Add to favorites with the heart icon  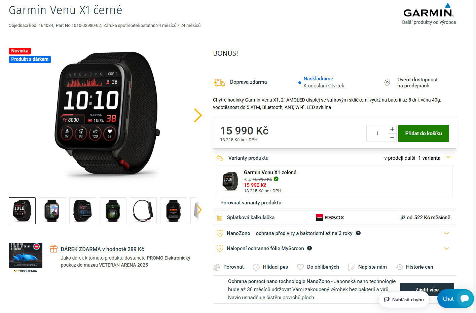300,267
